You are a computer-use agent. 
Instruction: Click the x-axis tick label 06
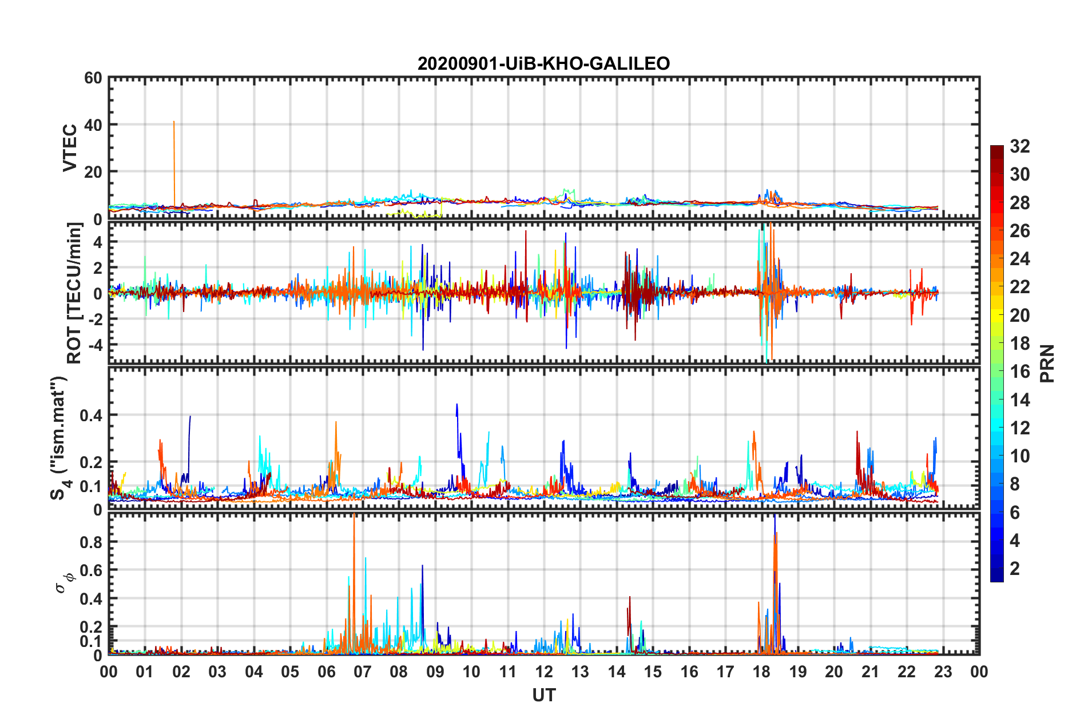click(x=326, y=672)
